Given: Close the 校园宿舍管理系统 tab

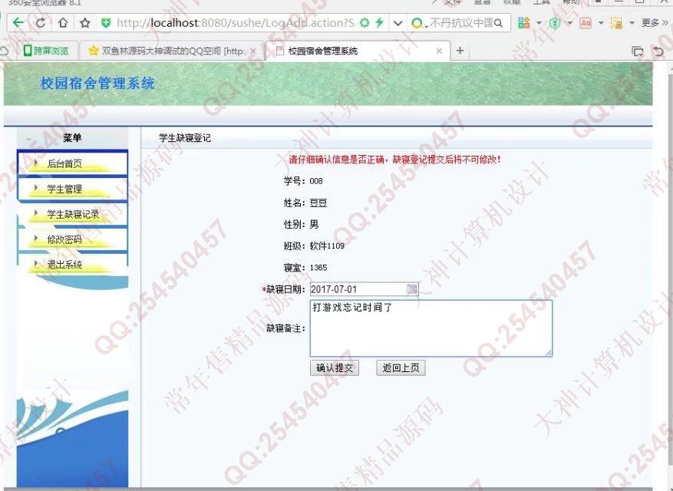Looking at the screenshot, I should click(x=439, y=51).
